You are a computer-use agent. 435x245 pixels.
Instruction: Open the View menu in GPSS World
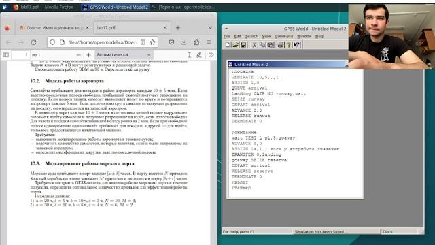(266, 36)
